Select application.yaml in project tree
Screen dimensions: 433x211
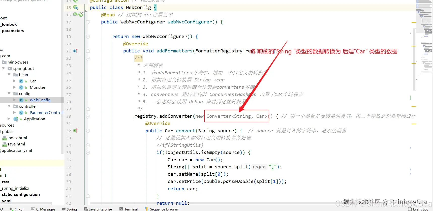click(17, 150)
